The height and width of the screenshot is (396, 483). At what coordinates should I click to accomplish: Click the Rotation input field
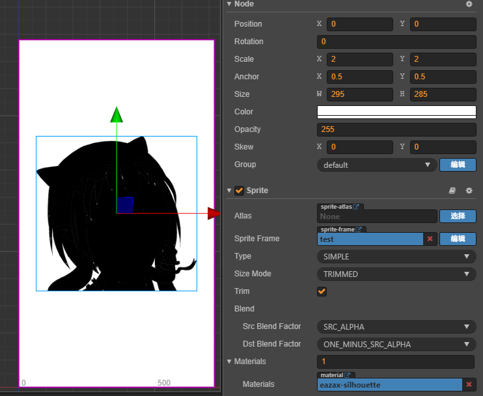pyautogui.click(x=396, y=42)
